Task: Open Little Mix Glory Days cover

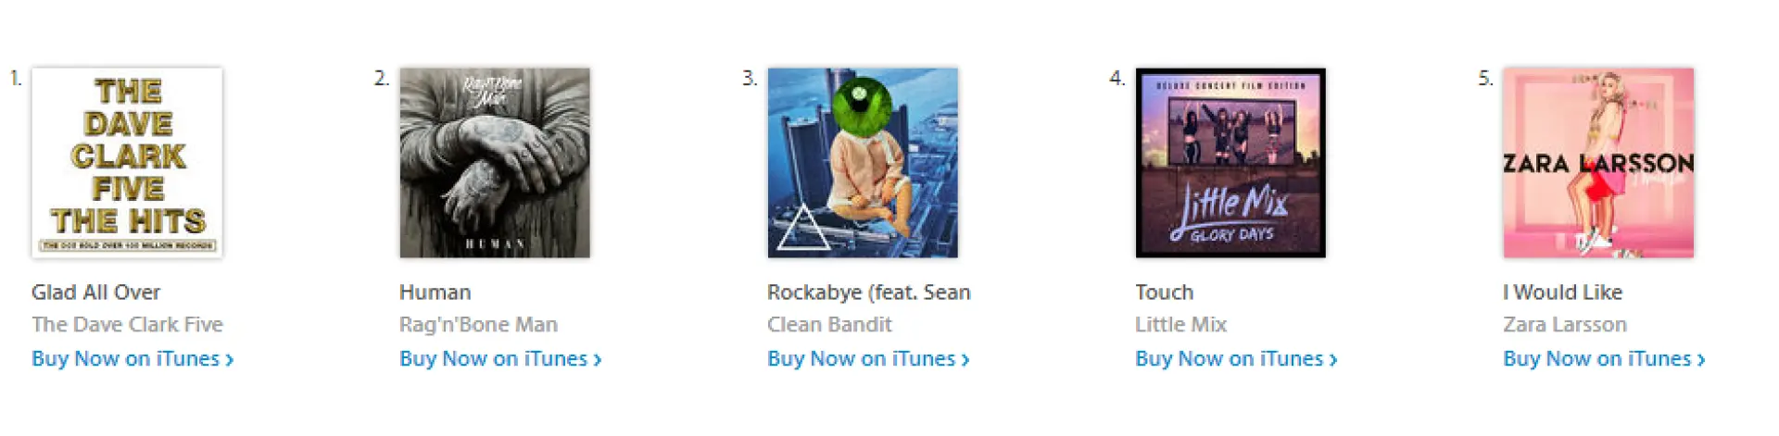Action: (1230, 163)
